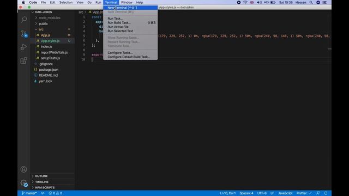Click the src breadcrumb in editor
The width and height of the screenshot is (349, 196).
tap(81, 12)
